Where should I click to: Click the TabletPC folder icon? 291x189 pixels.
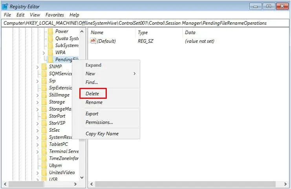44,144
